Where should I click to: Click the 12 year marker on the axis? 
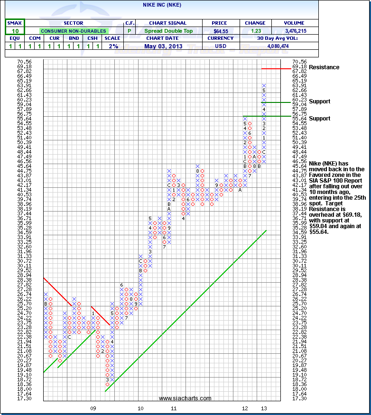(x=245, y=408)
